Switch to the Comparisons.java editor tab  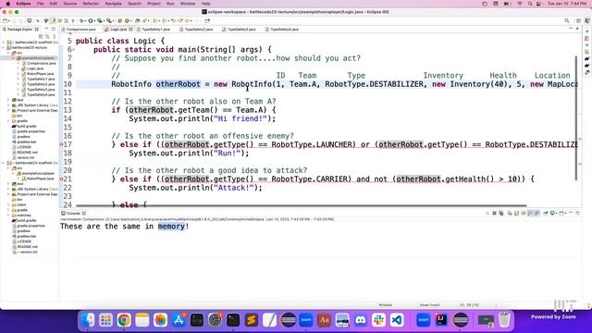(80, 29)
